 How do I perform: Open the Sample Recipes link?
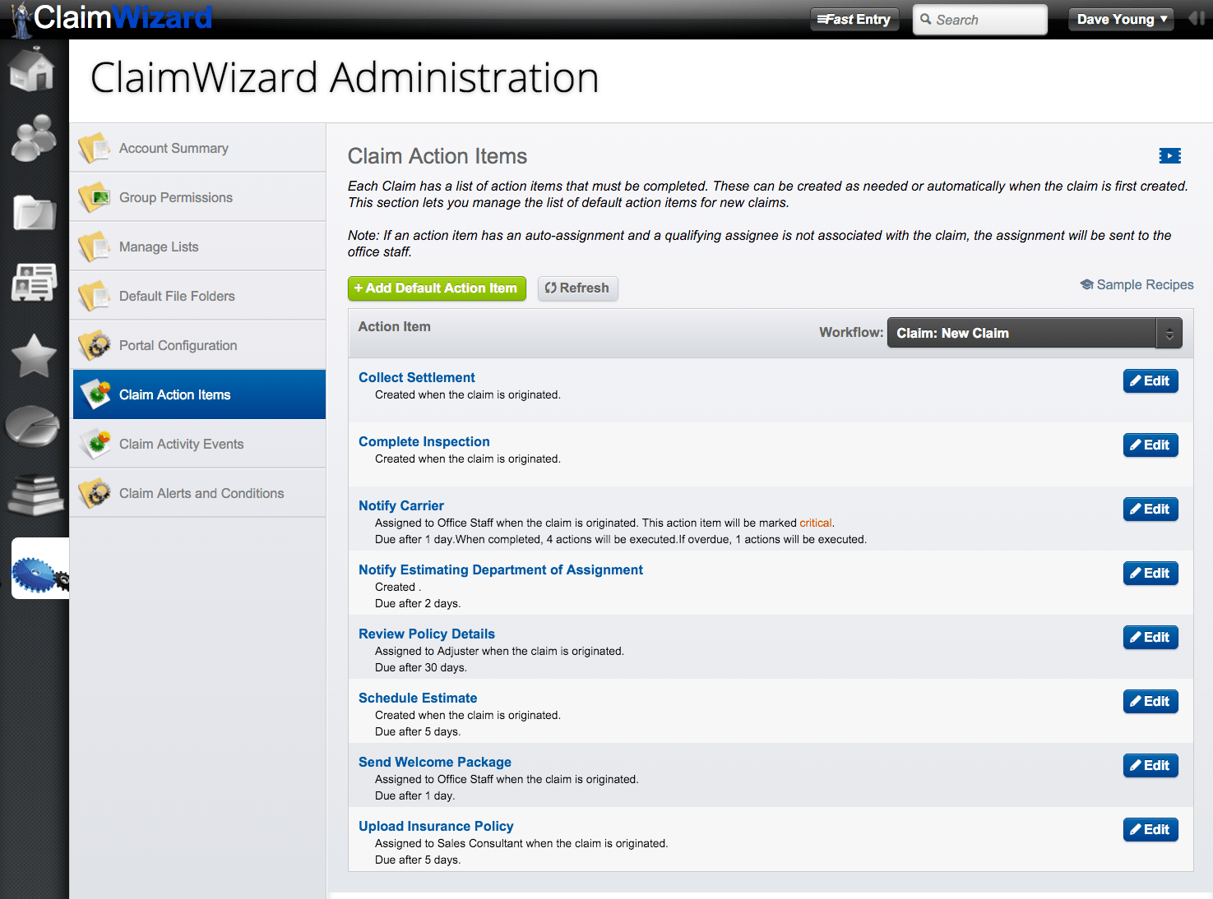click(1145, 284)
